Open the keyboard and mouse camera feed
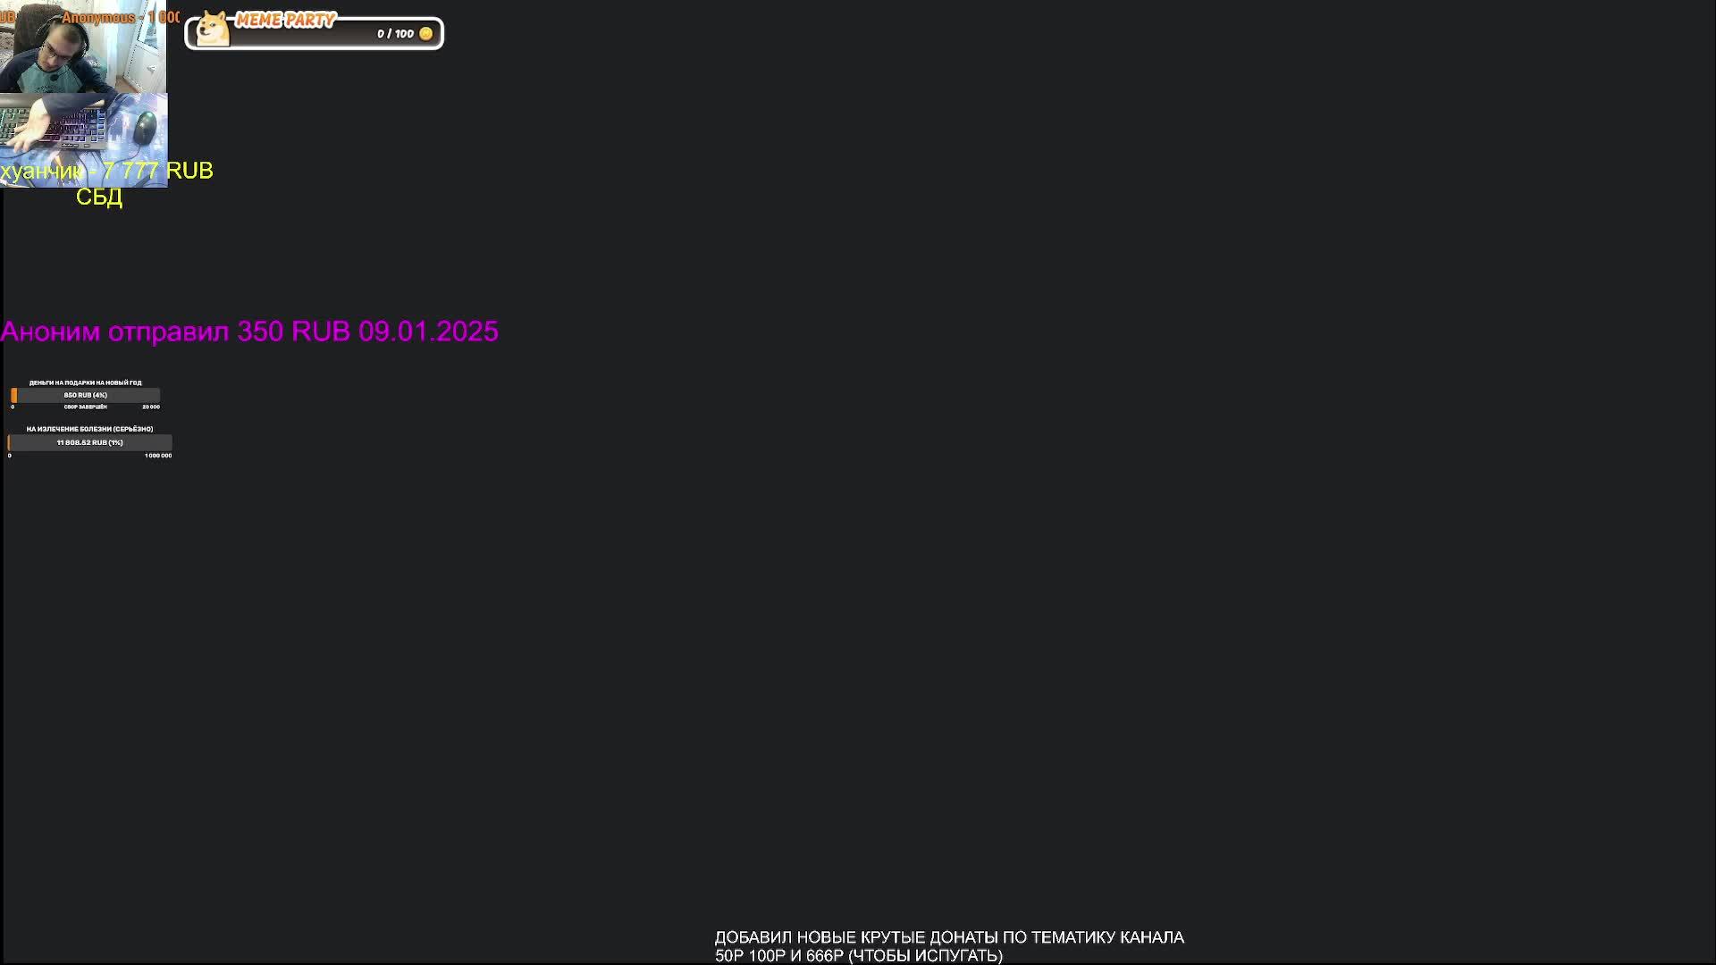The width and height of the screenshot is (1716, 965). [83, 140]
